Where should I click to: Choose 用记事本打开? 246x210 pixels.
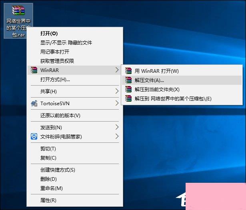75,52
